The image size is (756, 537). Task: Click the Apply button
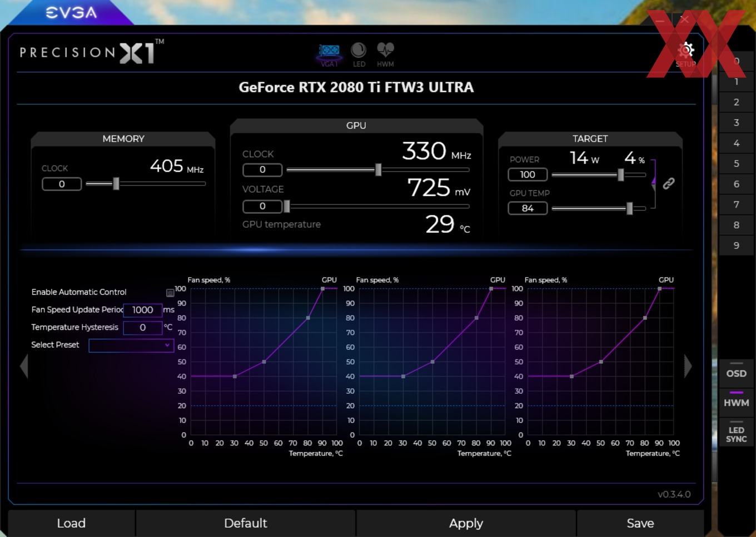click(x=466, y=523)
